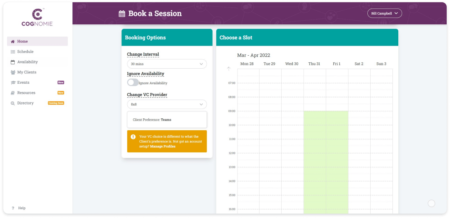
Task: Click the Coming Soon badge beside Directory
Action: click(x=56, y=103)
